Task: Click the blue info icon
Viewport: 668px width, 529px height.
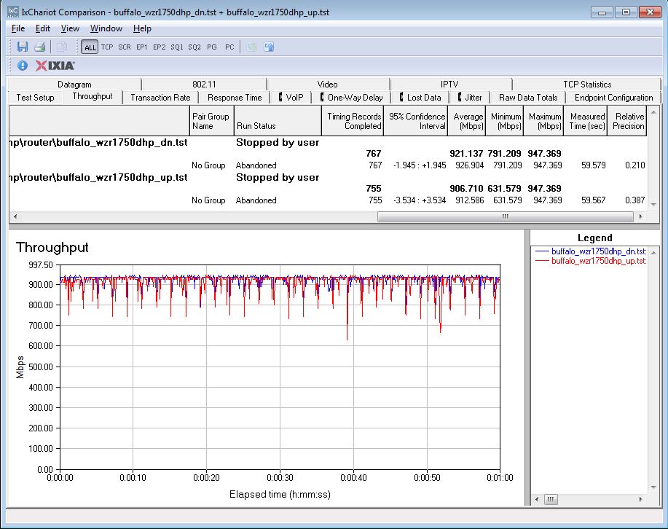Action: tap(23, 66)
